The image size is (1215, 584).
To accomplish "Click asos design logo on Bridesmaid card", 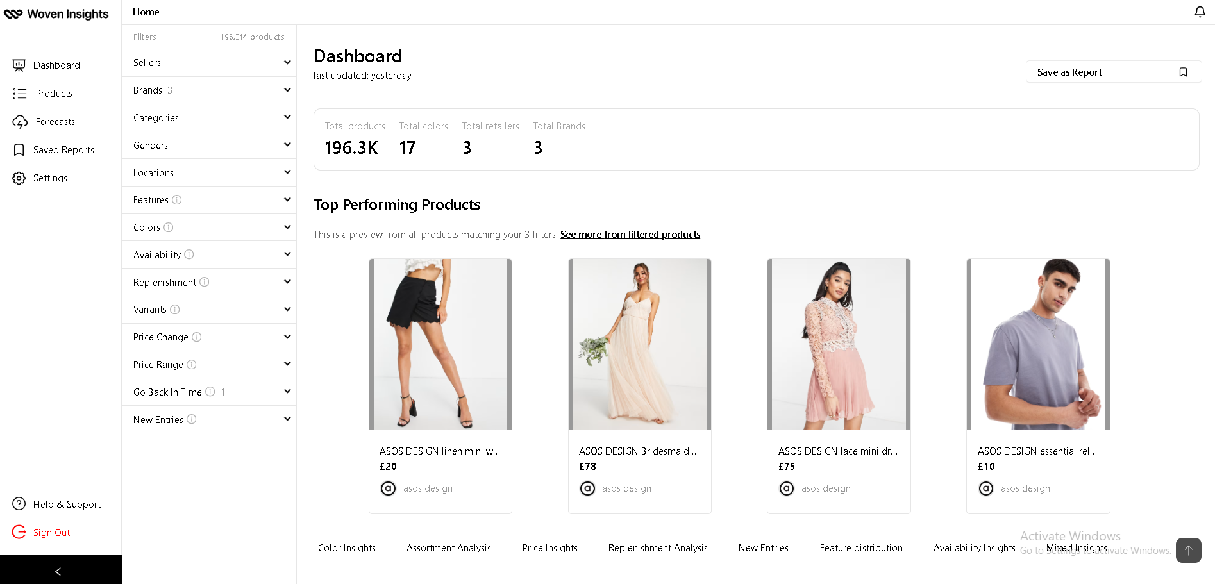I will click(587, 488).
